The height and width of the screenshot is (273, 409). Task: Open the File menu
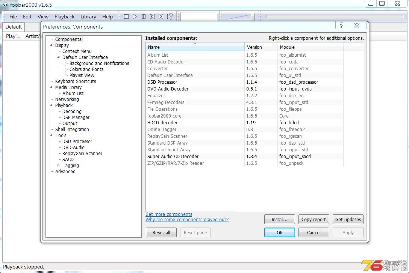[x=13, y=17]
